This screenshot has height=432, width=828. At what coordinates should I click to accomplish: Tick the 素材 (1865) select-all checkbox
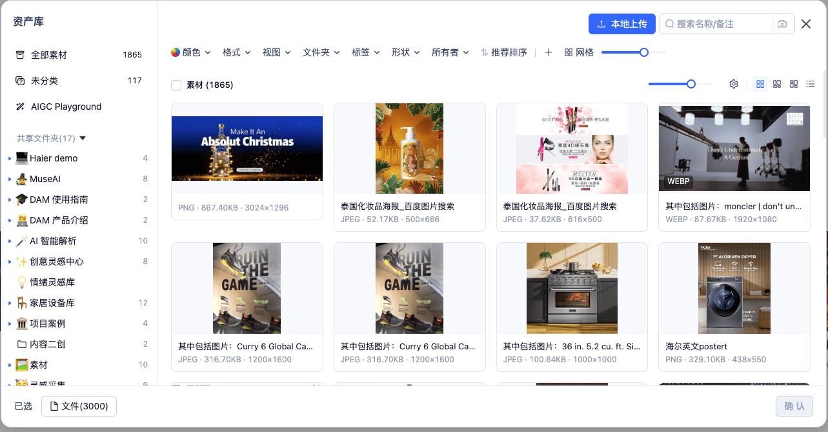coord(176,85)
